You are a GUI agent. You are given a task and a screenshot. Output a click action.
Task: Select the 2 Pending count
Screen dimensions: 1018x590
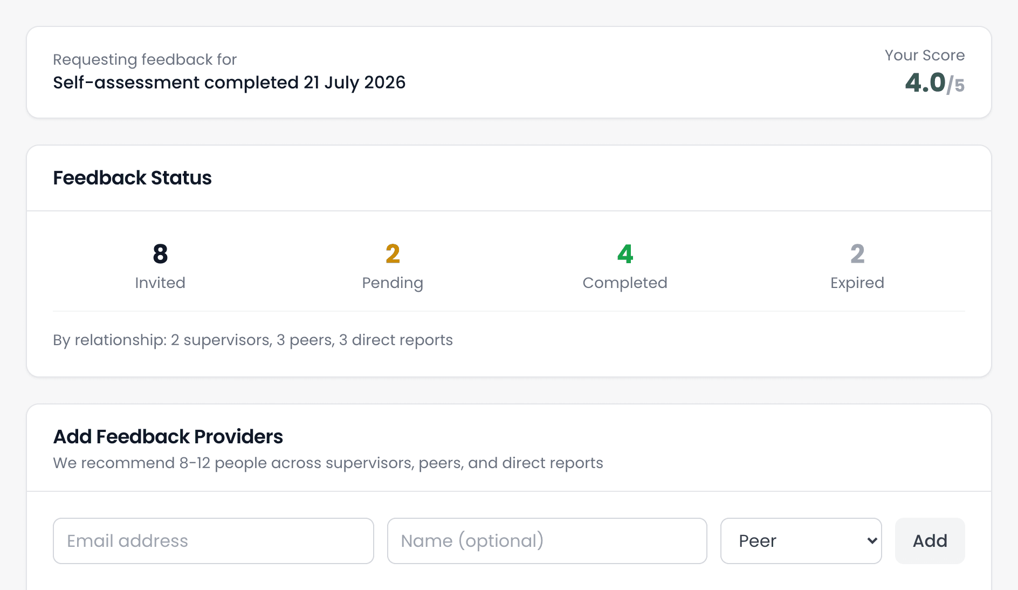(393, 254)
